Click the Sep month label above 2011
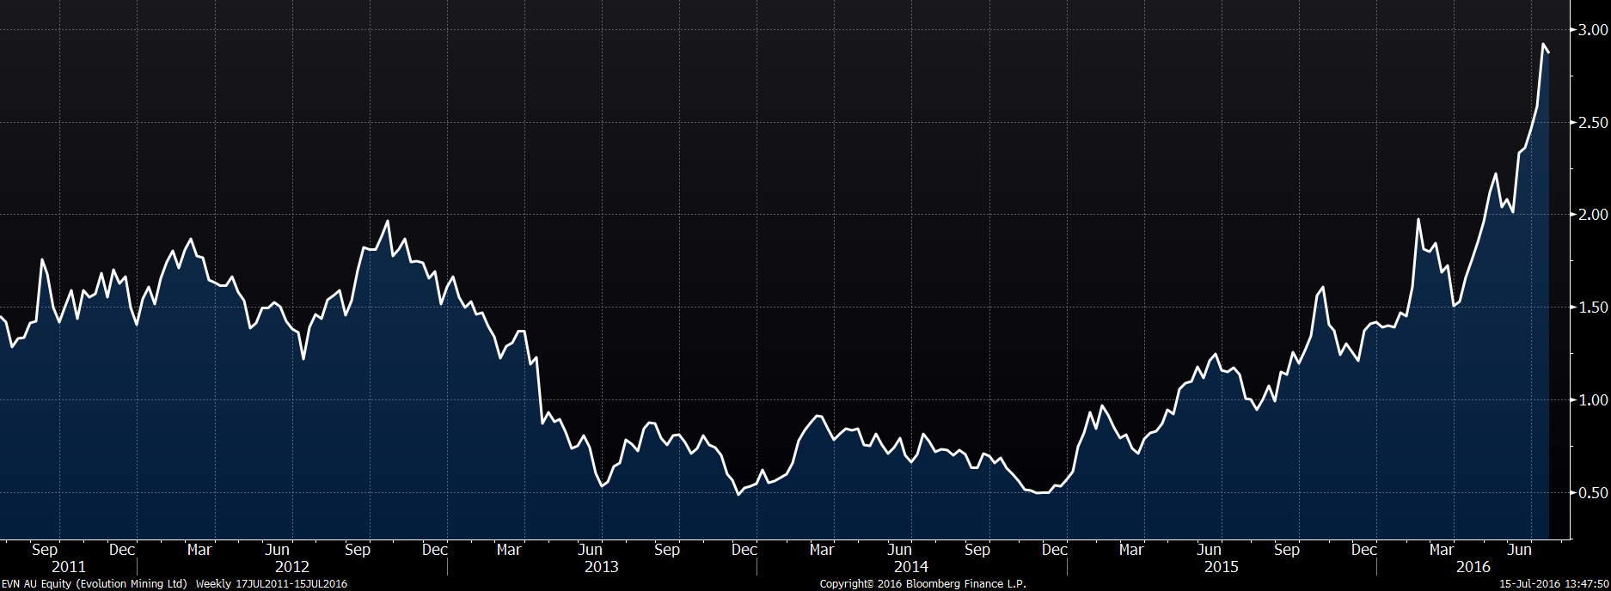 click(44, 550)
